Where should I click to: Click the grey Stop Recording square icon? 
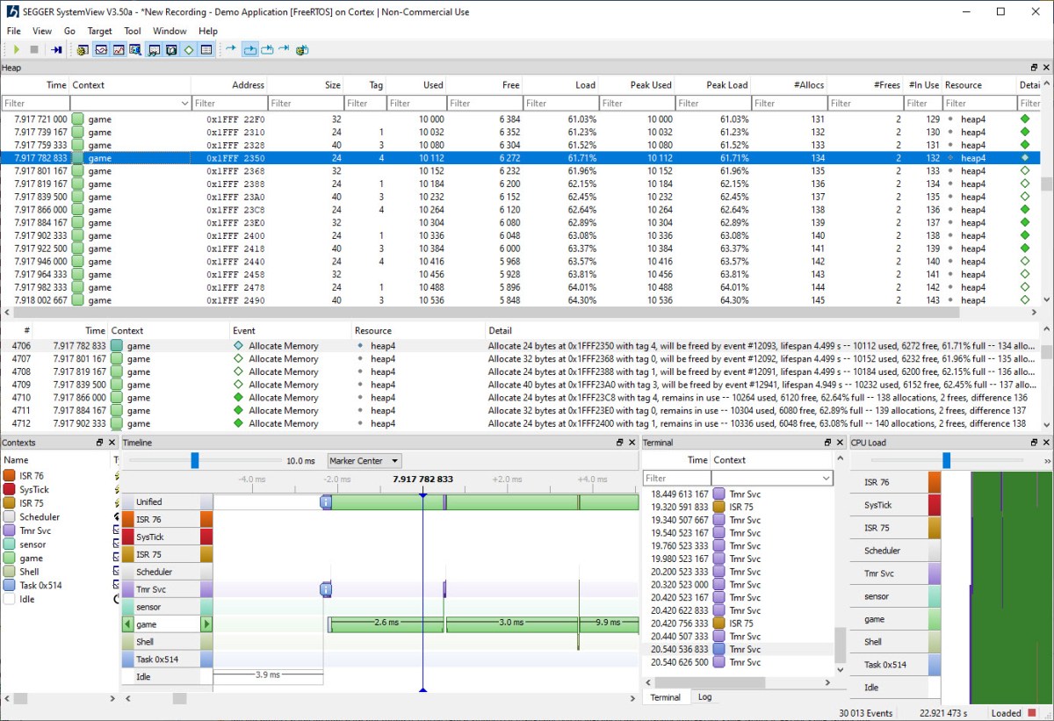(34, 50)
